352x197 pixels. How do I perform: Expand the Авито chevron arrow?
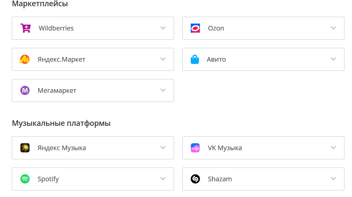333,59
